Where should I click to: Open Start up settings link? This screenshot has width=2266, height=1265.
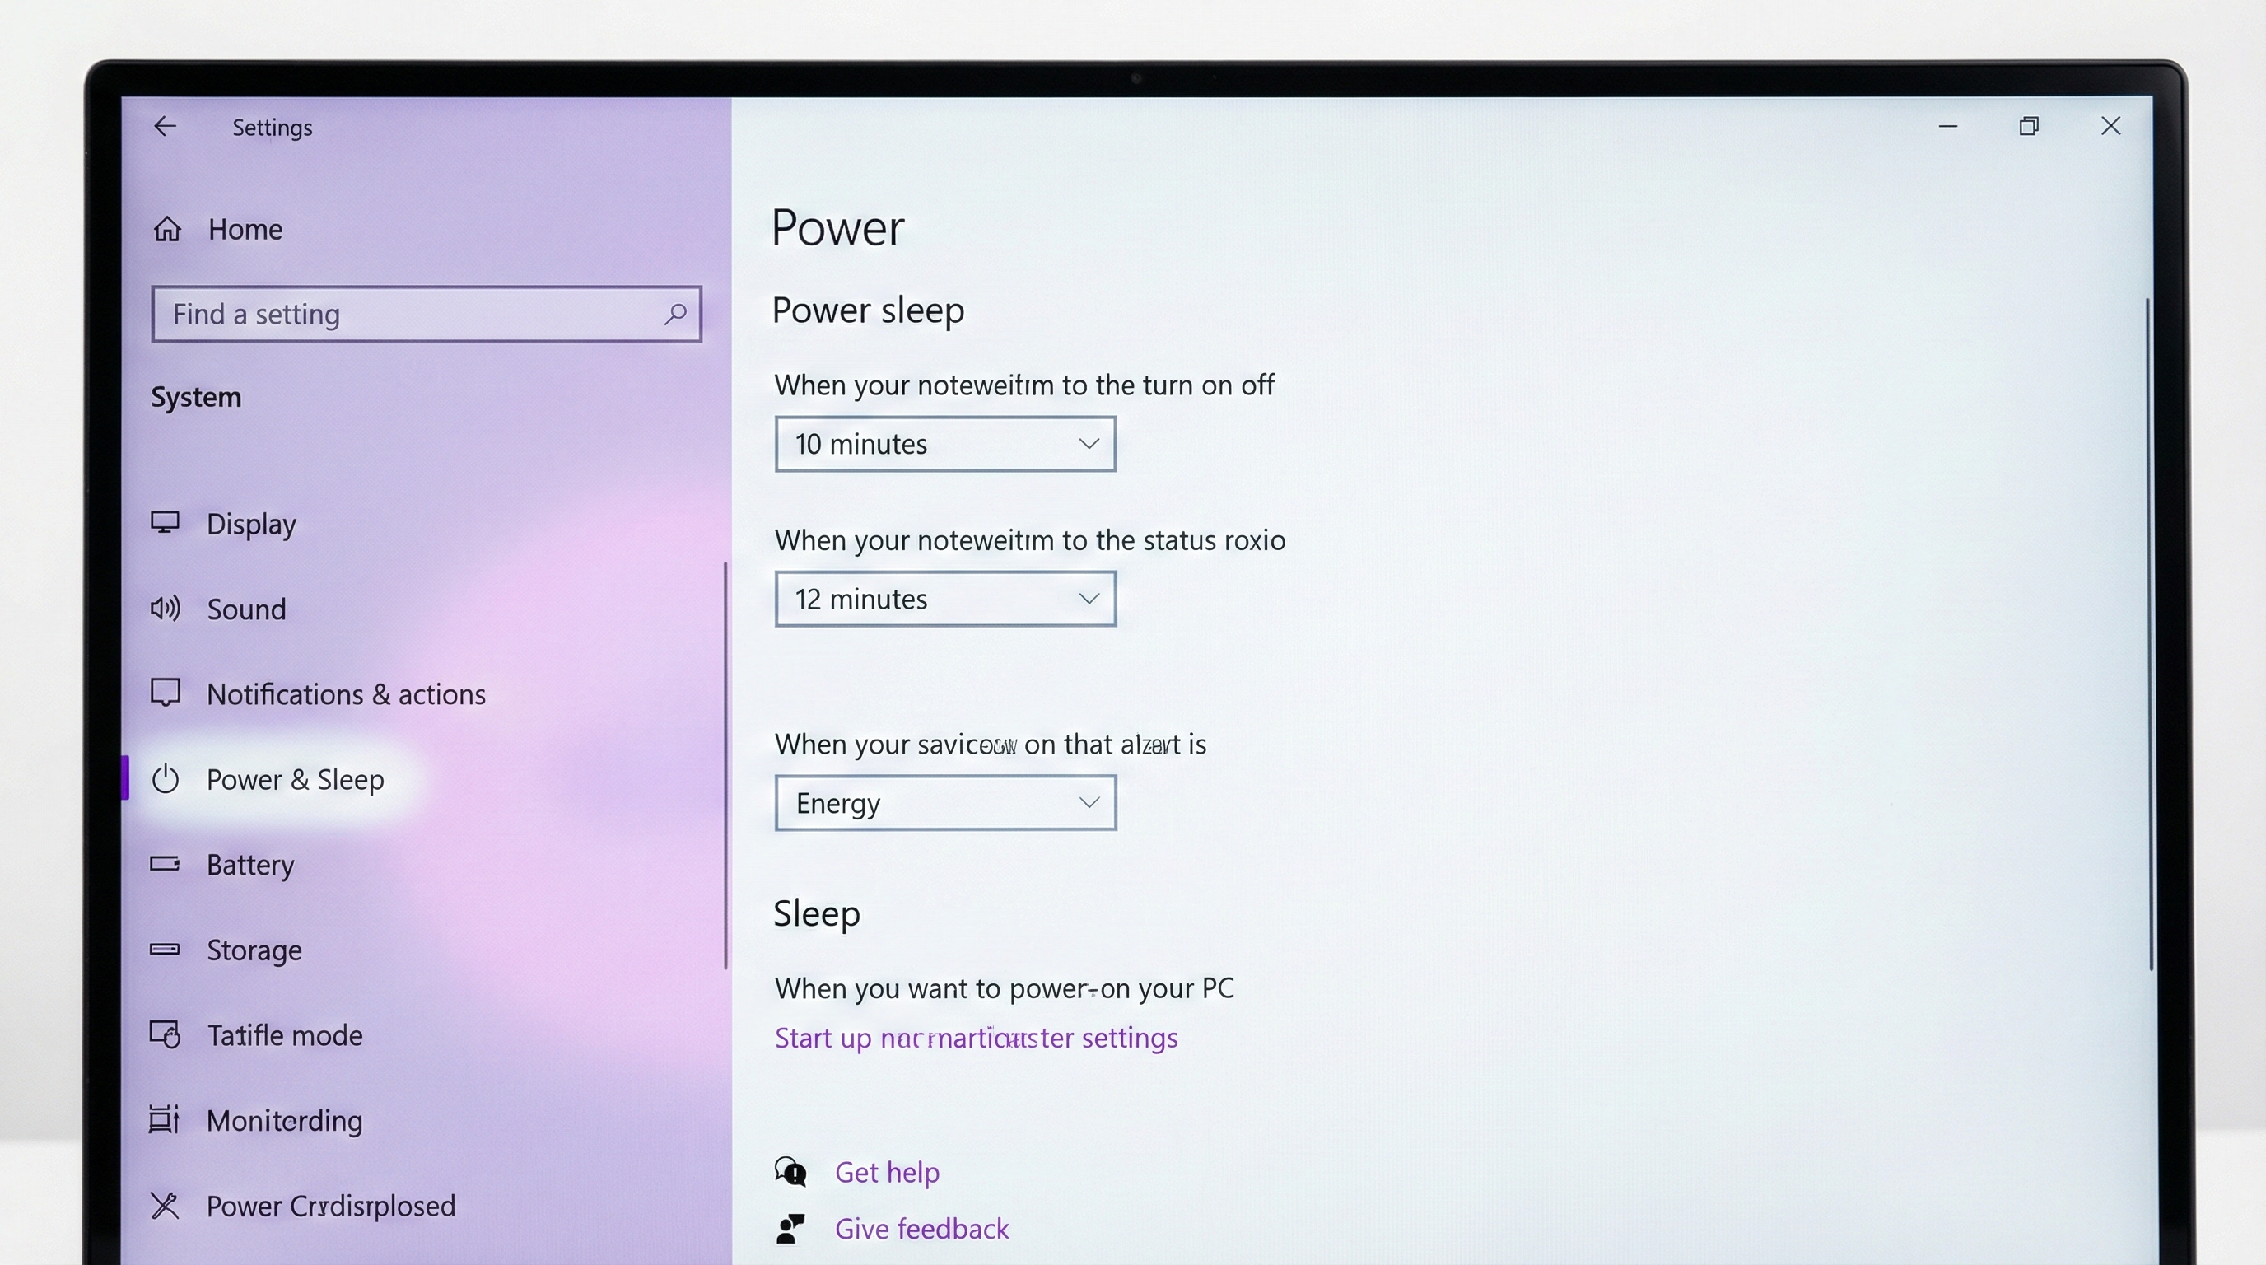tap(976, 1038)
